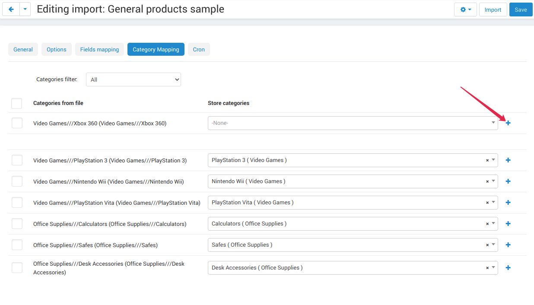
Task: Click 'Office Supplies///Calculators' category text
Action: click(x=110, y=224)
